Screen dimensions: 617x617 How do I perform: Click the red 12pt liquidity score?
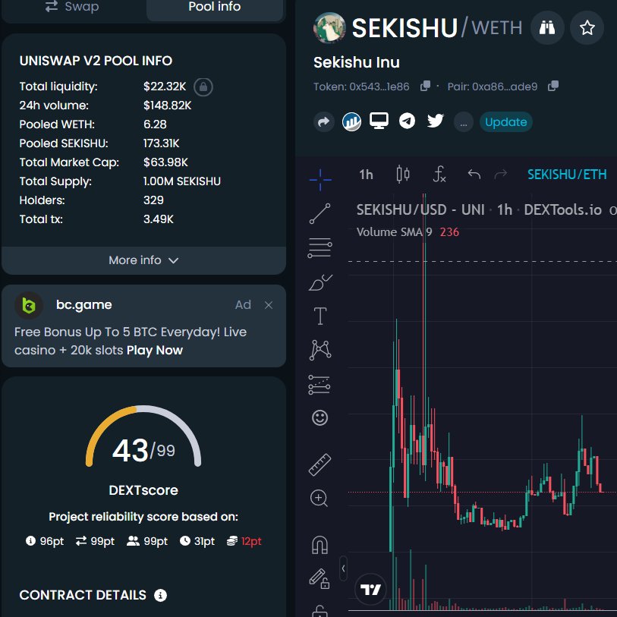[x=244, y=541]
